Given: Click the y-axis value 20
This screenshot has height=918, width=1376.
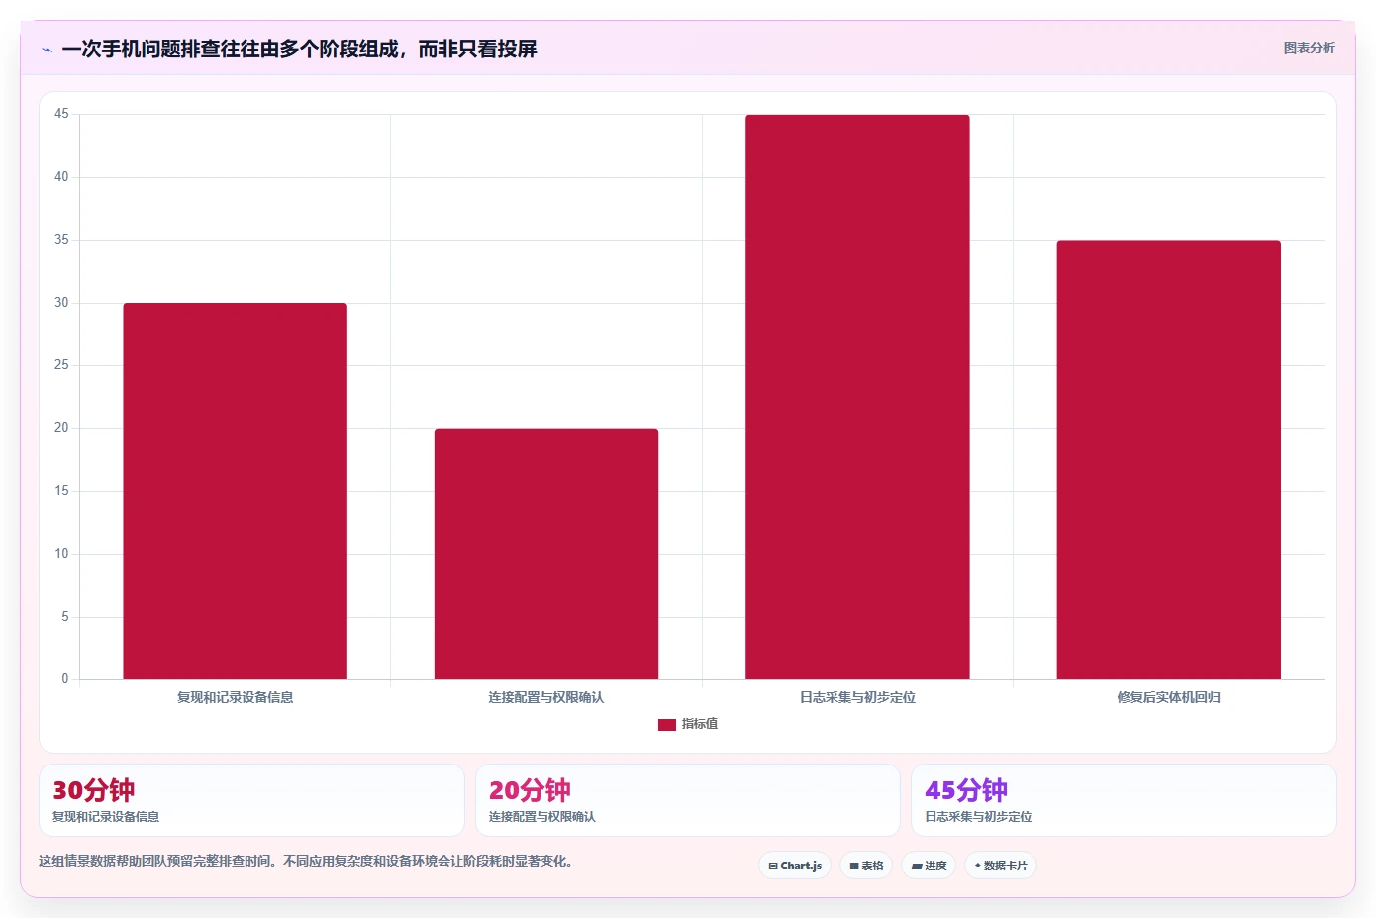Looking at the screenshot, I should tap(61, 428).
